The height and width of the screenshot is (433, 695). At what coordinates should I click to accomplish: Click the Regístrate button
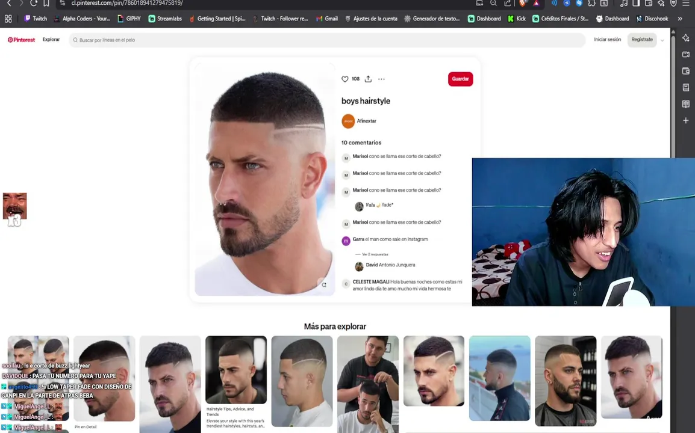click(642, 40)
